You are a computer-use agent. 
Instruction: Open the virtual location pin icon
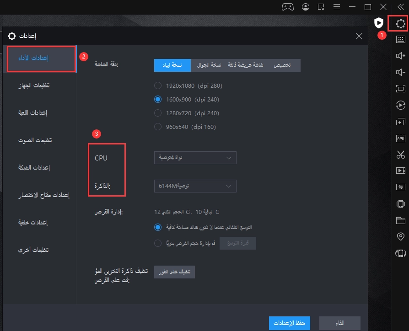point(400,236)
